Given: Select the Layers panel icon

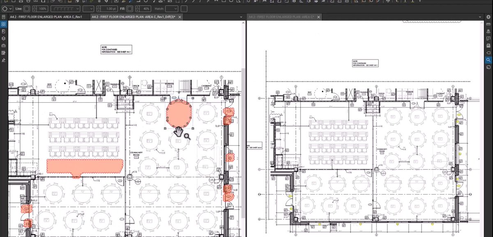Looking at the screenshot, I should point(3,38).
